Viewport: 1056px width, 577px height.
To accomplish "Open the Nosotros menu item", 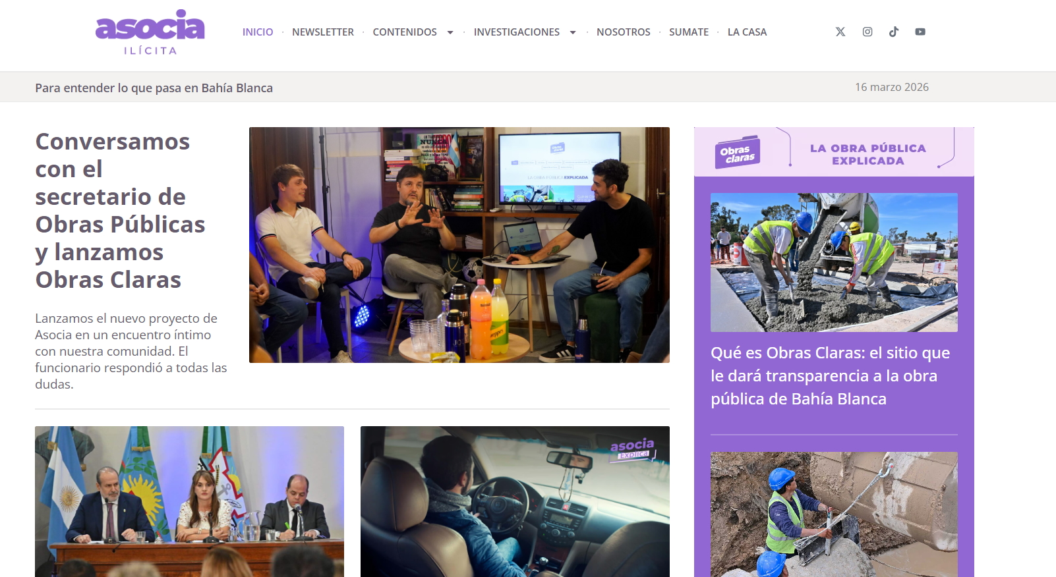I will click(624, 32).
